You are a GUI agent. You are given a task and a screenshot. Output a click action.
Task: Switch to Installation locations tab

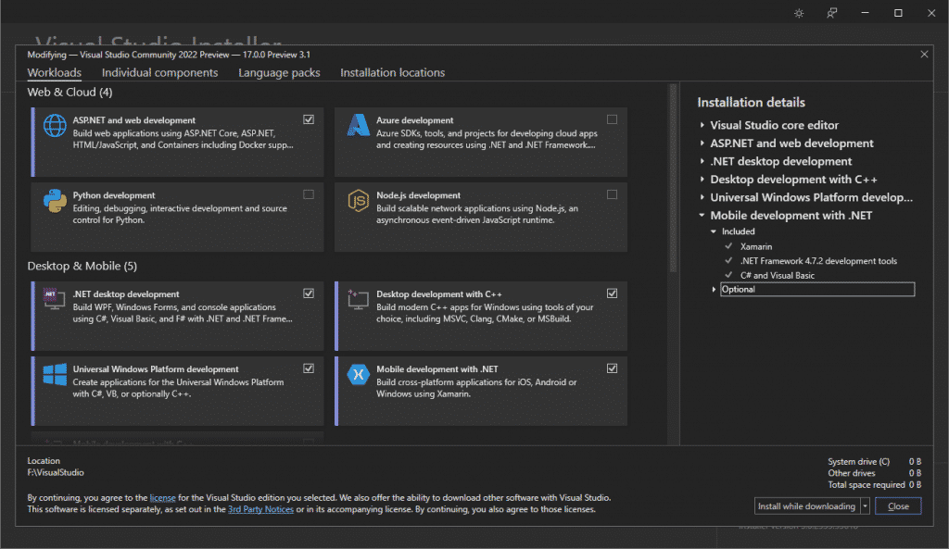click(x=392, y=72)
